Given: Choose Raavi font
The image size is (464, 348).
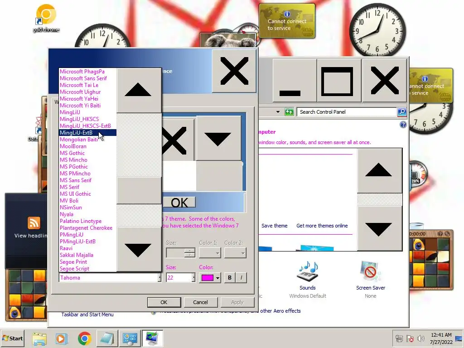Looking at the screenshot, I should pos(87,249).
